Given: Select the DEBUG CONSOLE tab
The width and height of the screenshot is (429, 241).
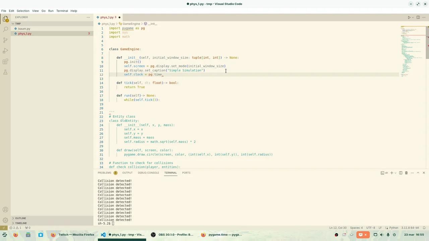Looking at the screenshot, I should click(x=148, y=173).
